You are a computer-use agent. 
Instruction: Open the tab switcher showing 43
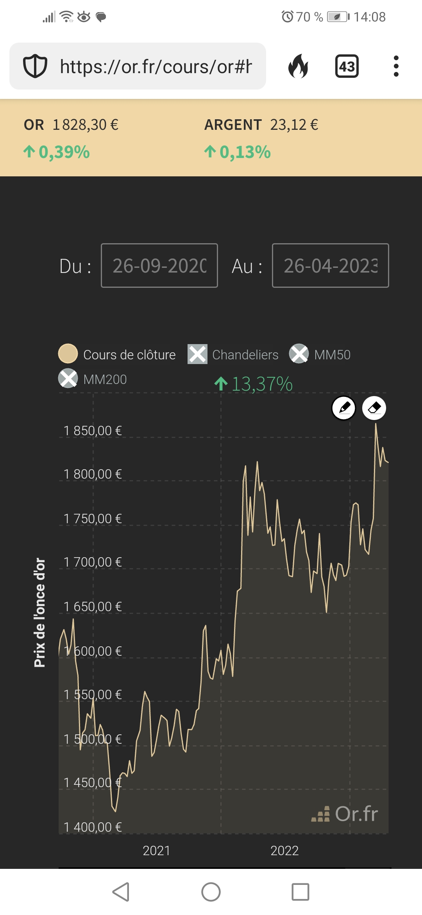pos(347,66)
